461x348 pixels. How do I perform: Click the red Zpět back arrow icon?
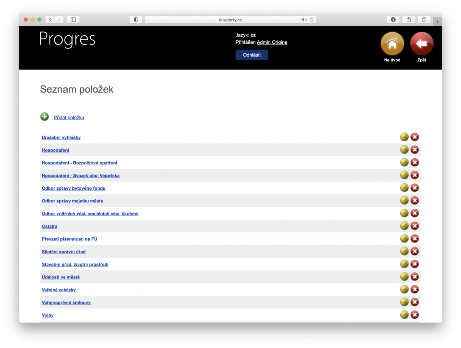click(421, 44)
